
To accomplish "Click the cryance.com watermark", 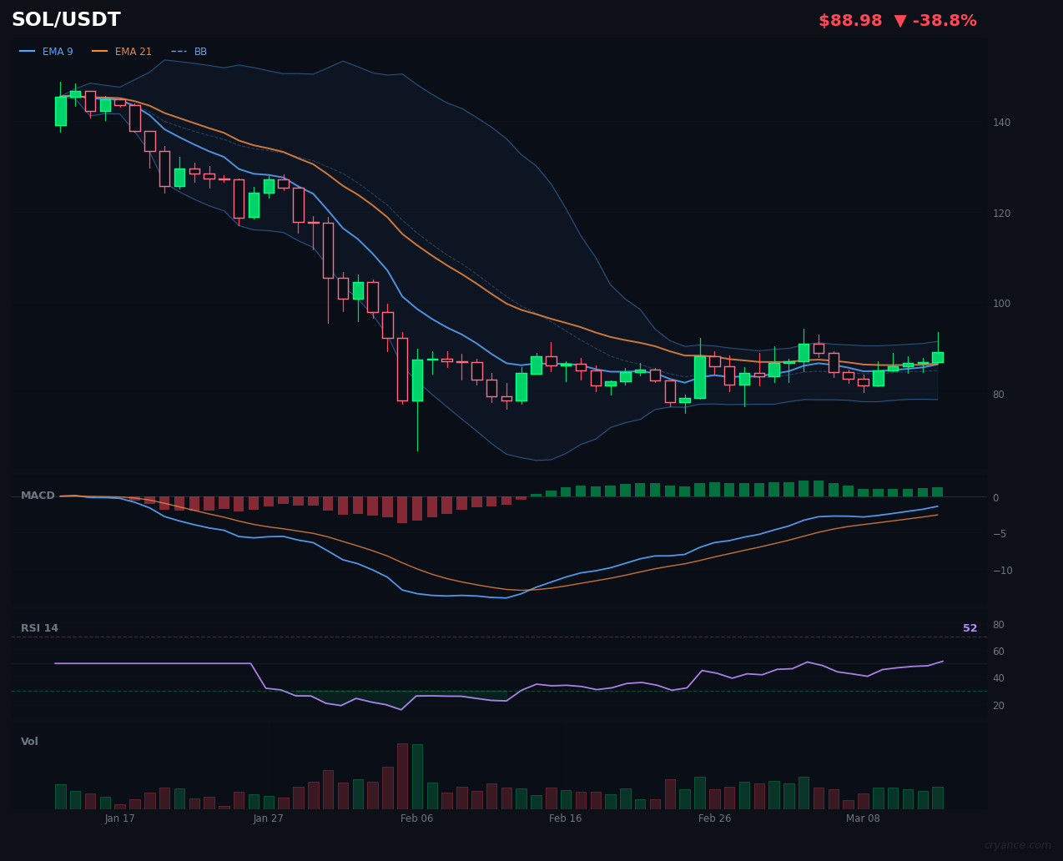I will 1016,845.
